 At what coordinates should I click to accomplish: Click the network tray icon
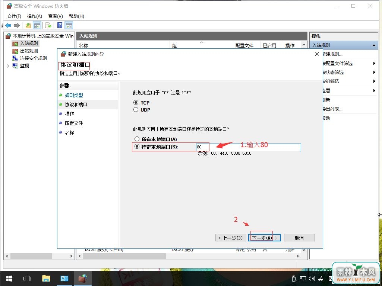(x=303, y=279)
